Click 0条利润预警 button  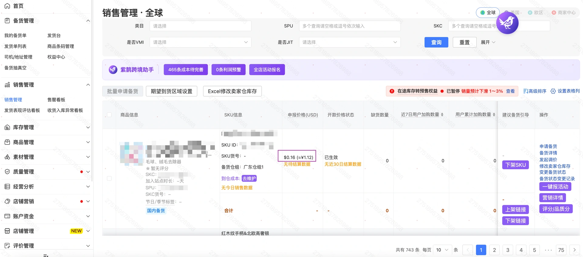229,70
